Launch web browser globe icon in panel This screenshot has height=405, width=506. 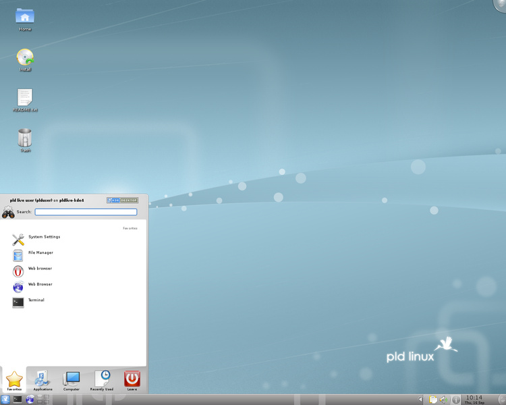tap(30, 400)
